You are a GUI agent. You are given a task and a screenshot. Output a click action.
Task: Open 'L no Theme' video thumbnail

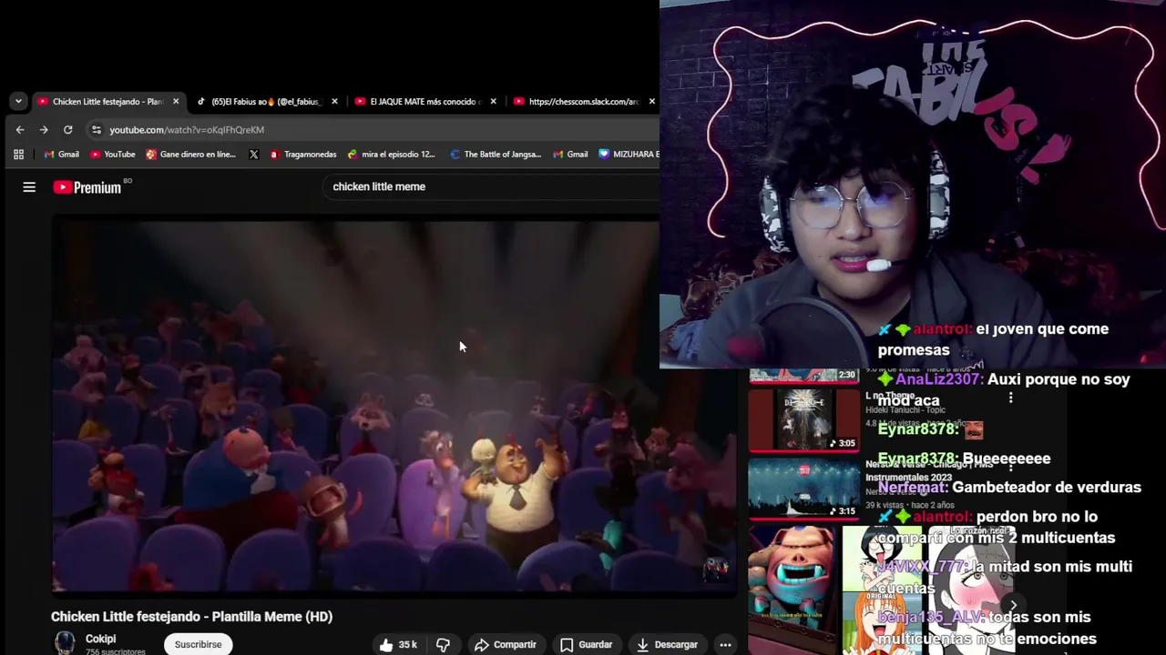(x=803, y=419)
